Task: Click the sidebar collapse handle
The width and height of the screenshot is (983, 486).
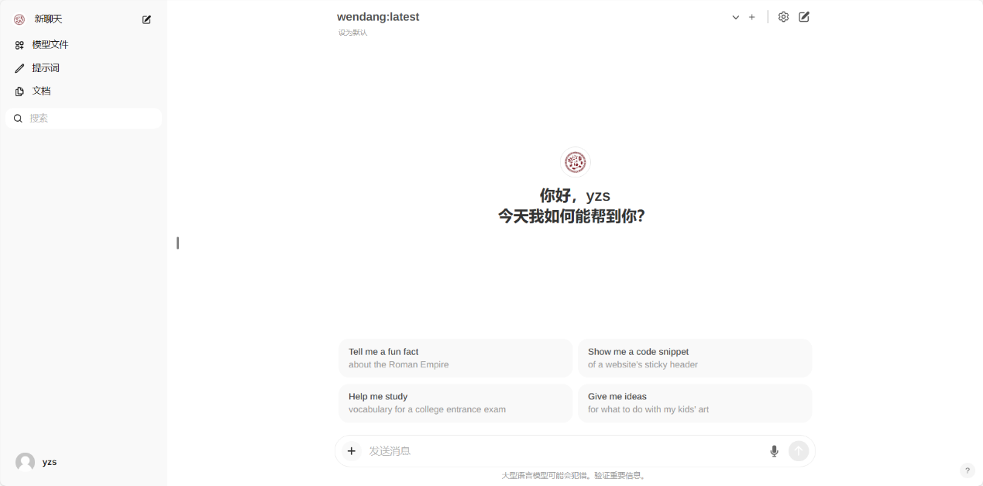Action: click(177, 243)
